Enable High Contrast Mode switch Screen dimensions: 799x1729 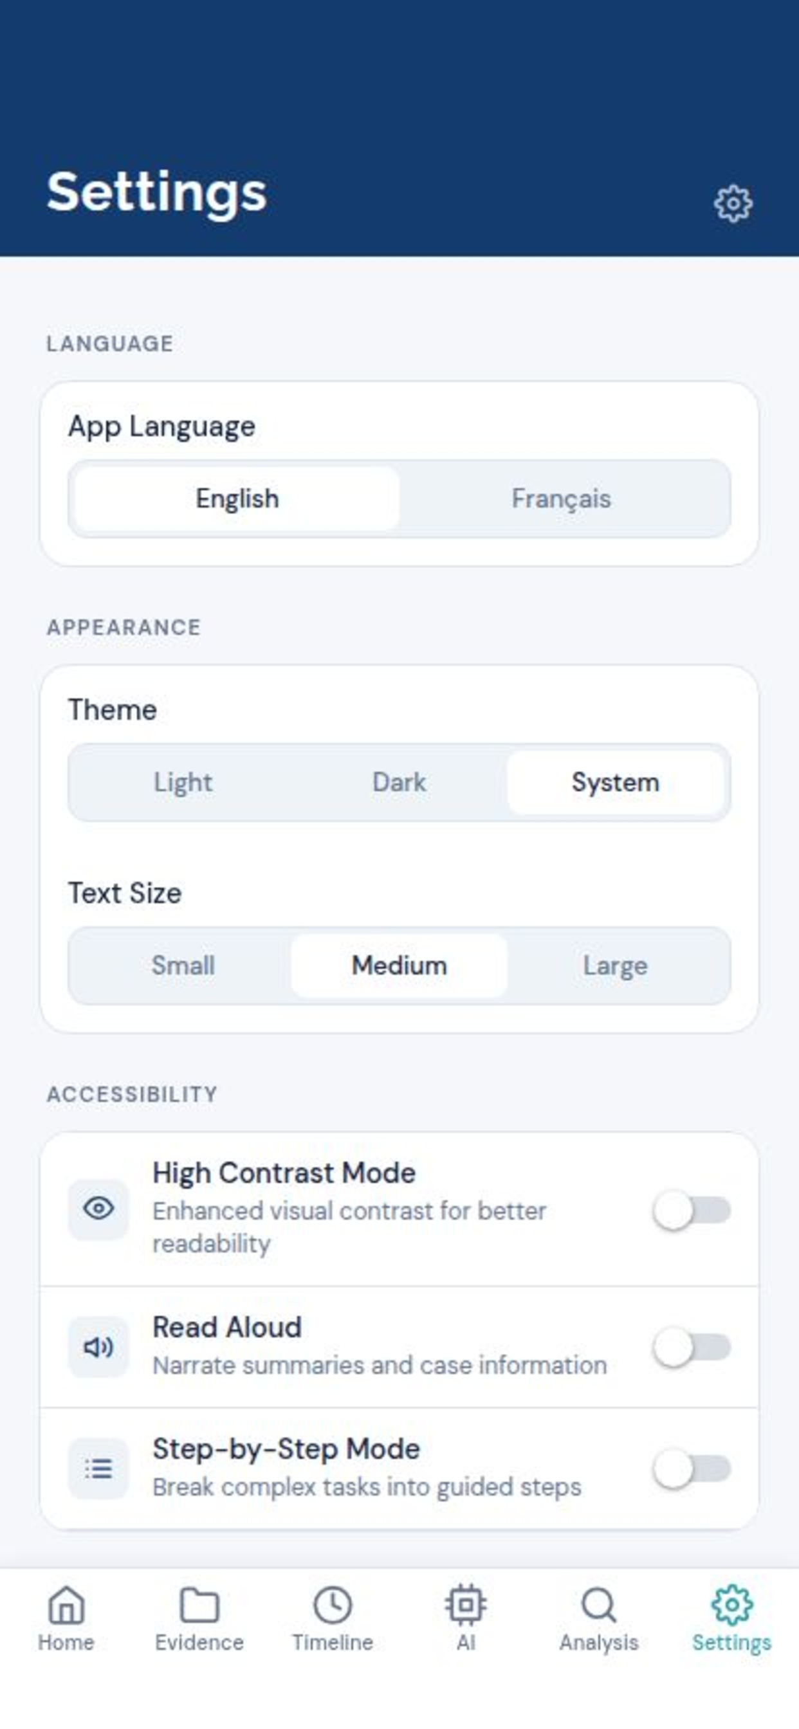(692, 1209)
